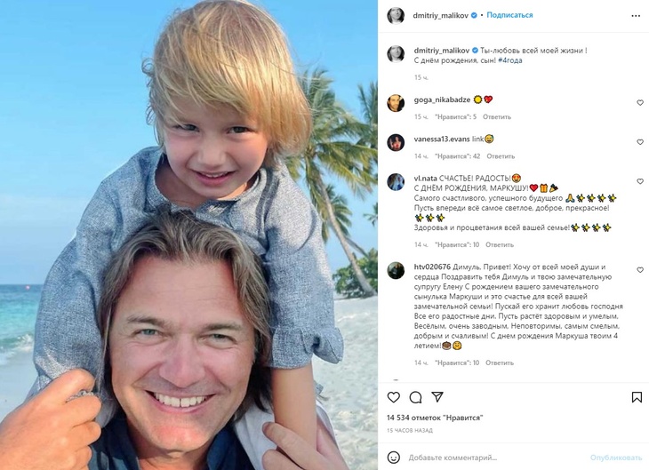Open the emoji picker smiley icon
Screen dimensions: 649x470
point(393,458)
